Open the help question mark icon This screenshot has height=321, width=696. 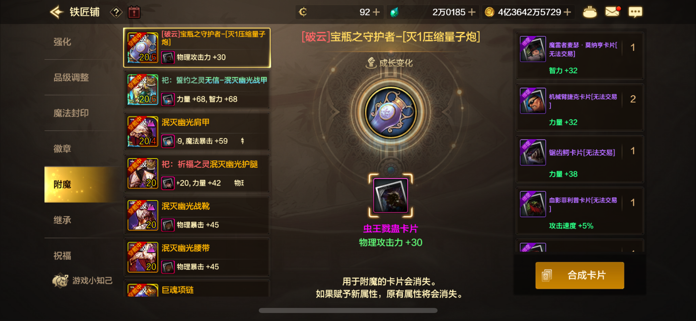[116, 13]
